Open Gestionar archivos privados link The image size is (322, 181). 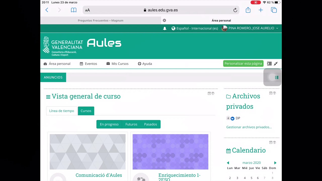point(249,127)
